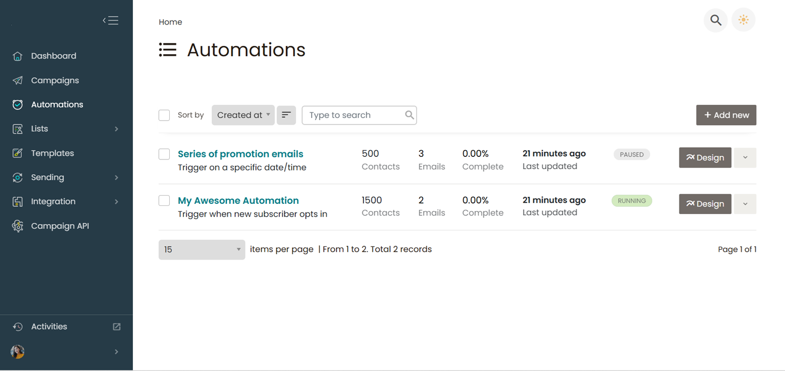The image size is (785, 371).
Task: Click the sort direction icon button
Action: [x=286, y=115]
